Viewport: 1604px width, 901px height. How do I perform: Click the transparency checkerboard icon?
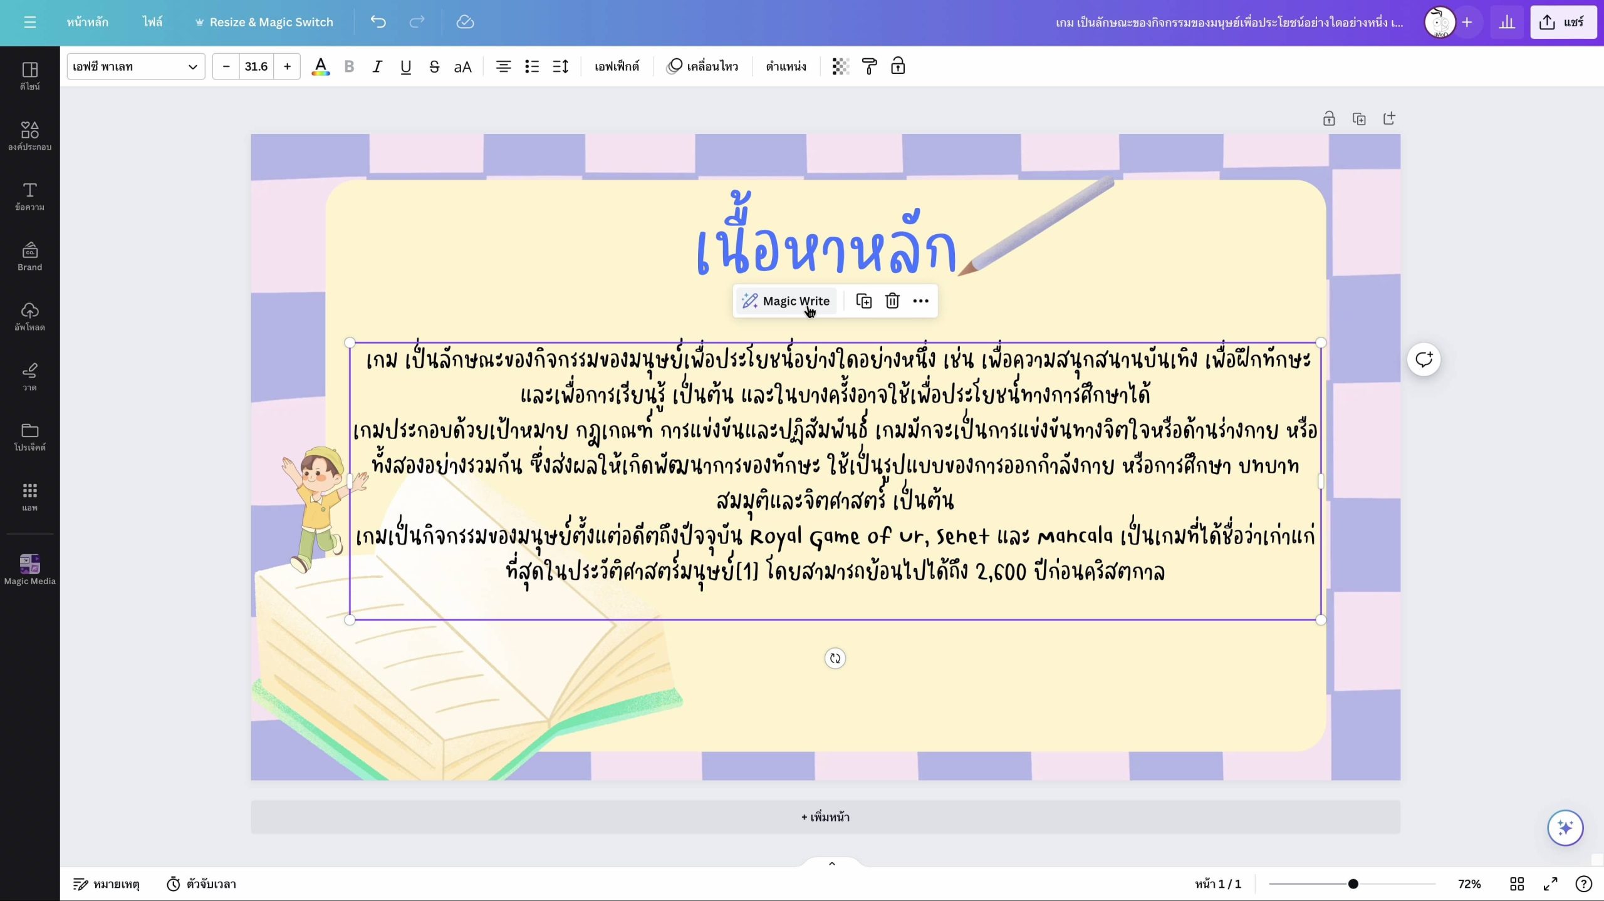(840, 66)
